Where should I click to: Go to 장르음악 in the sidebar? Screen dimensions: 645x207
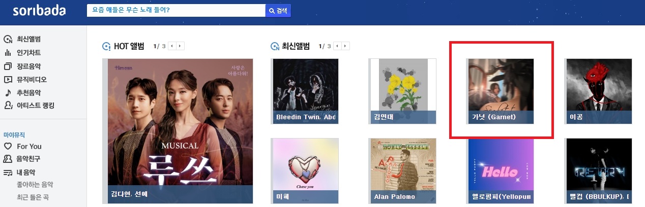click(28, 66)
